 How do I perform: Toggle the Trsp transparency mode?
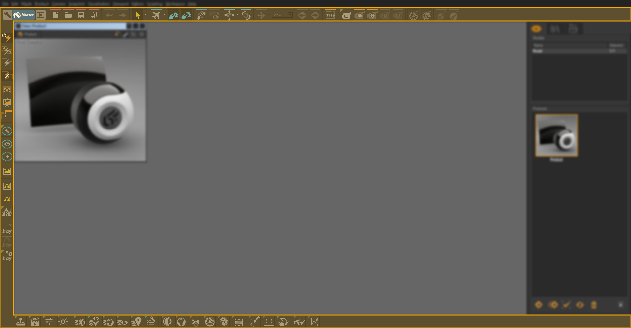[x=330, y=15]
